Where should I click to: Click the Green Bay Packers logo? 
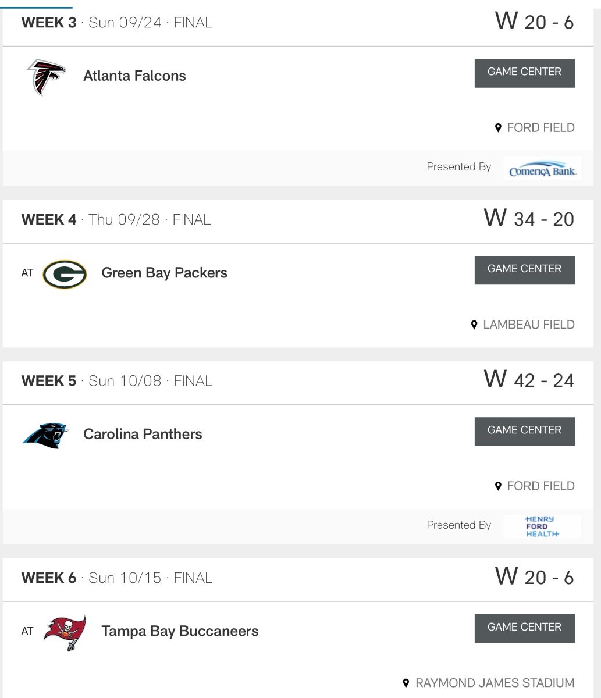65,274
